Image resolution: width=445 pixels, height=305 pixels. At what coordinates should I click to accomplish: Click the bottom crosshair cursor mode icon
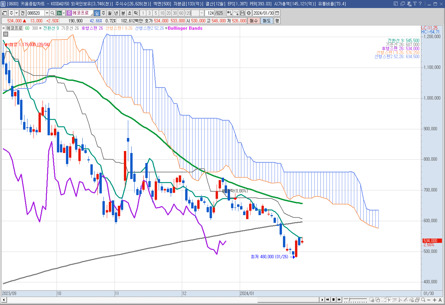[389, 300]
